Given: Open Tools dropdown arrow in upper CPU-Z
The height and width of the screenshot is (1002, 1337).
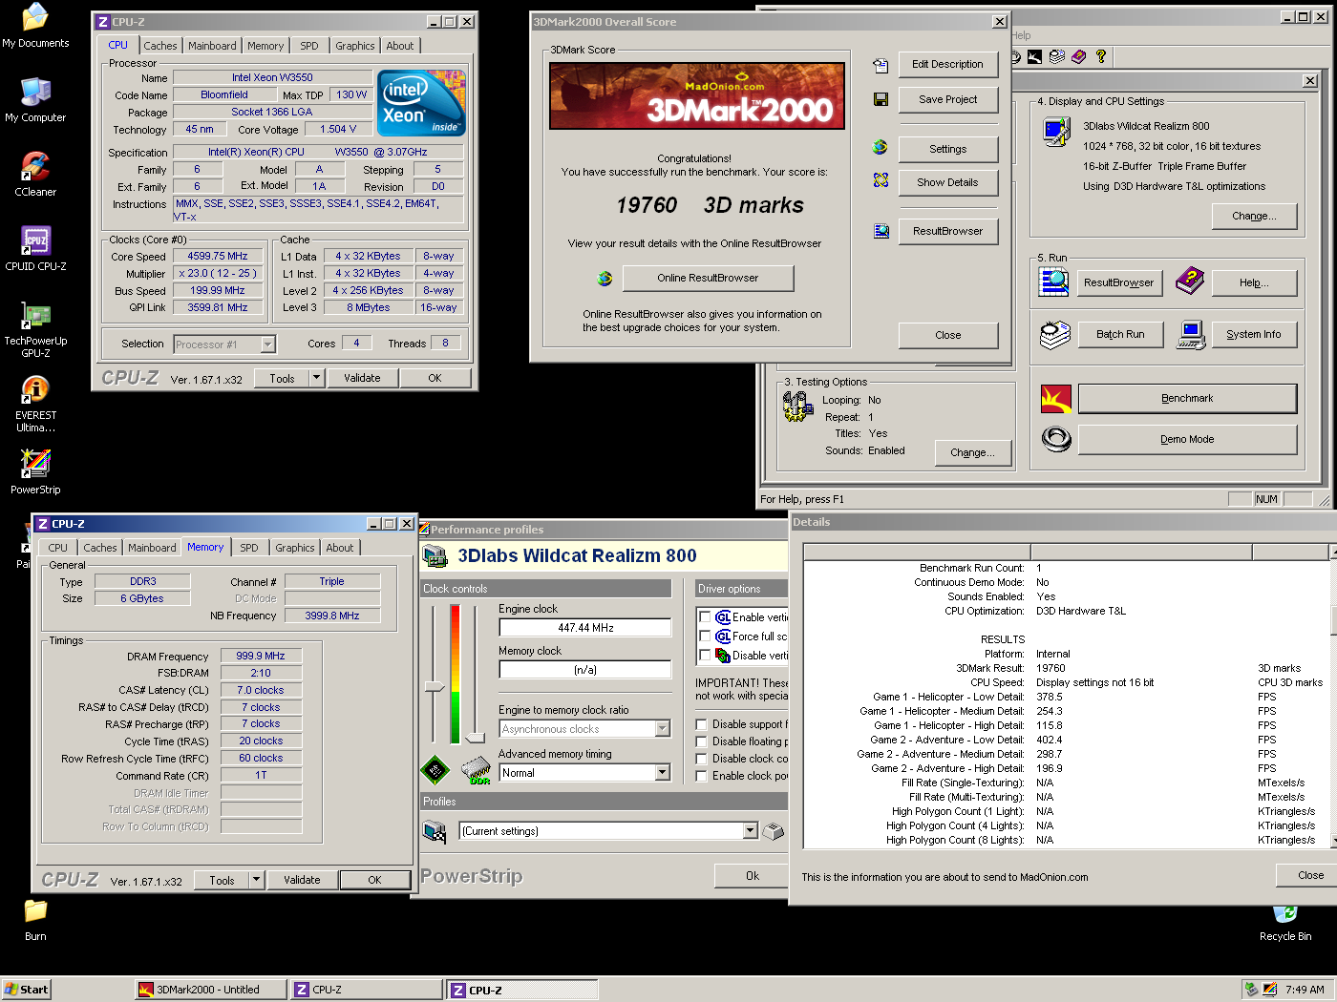Looking at the screenshot, I should (x=316, y=378).
